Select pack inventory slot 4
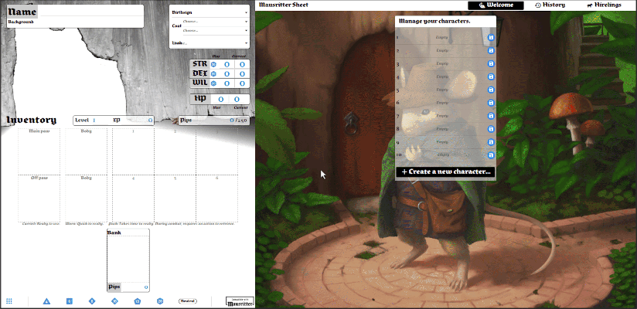This screenshot has width=637, height=309. (133, 199)
